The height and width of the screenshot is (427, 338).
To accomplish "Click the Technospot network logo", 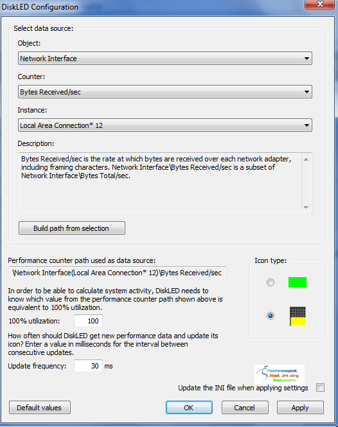I will click(x=280, y=374).
